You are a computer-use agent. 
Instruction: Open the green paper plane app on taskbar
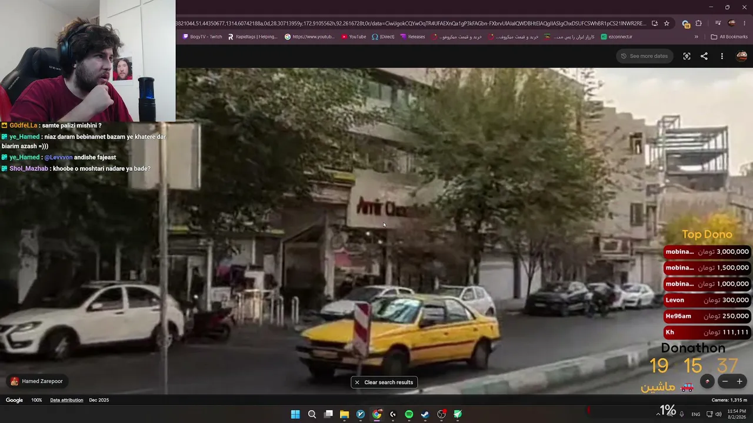click(457, 414)
